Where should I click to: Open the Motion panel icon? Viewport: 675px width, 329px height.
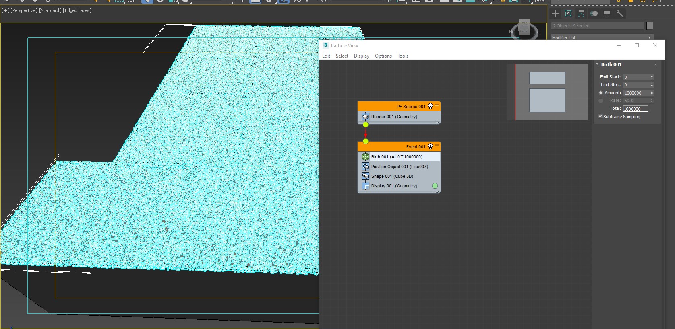[x=594, y=14]
